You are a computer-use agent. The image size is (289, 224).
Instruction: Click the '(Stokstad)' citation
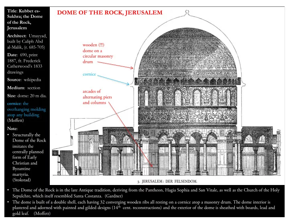point(22,180)
